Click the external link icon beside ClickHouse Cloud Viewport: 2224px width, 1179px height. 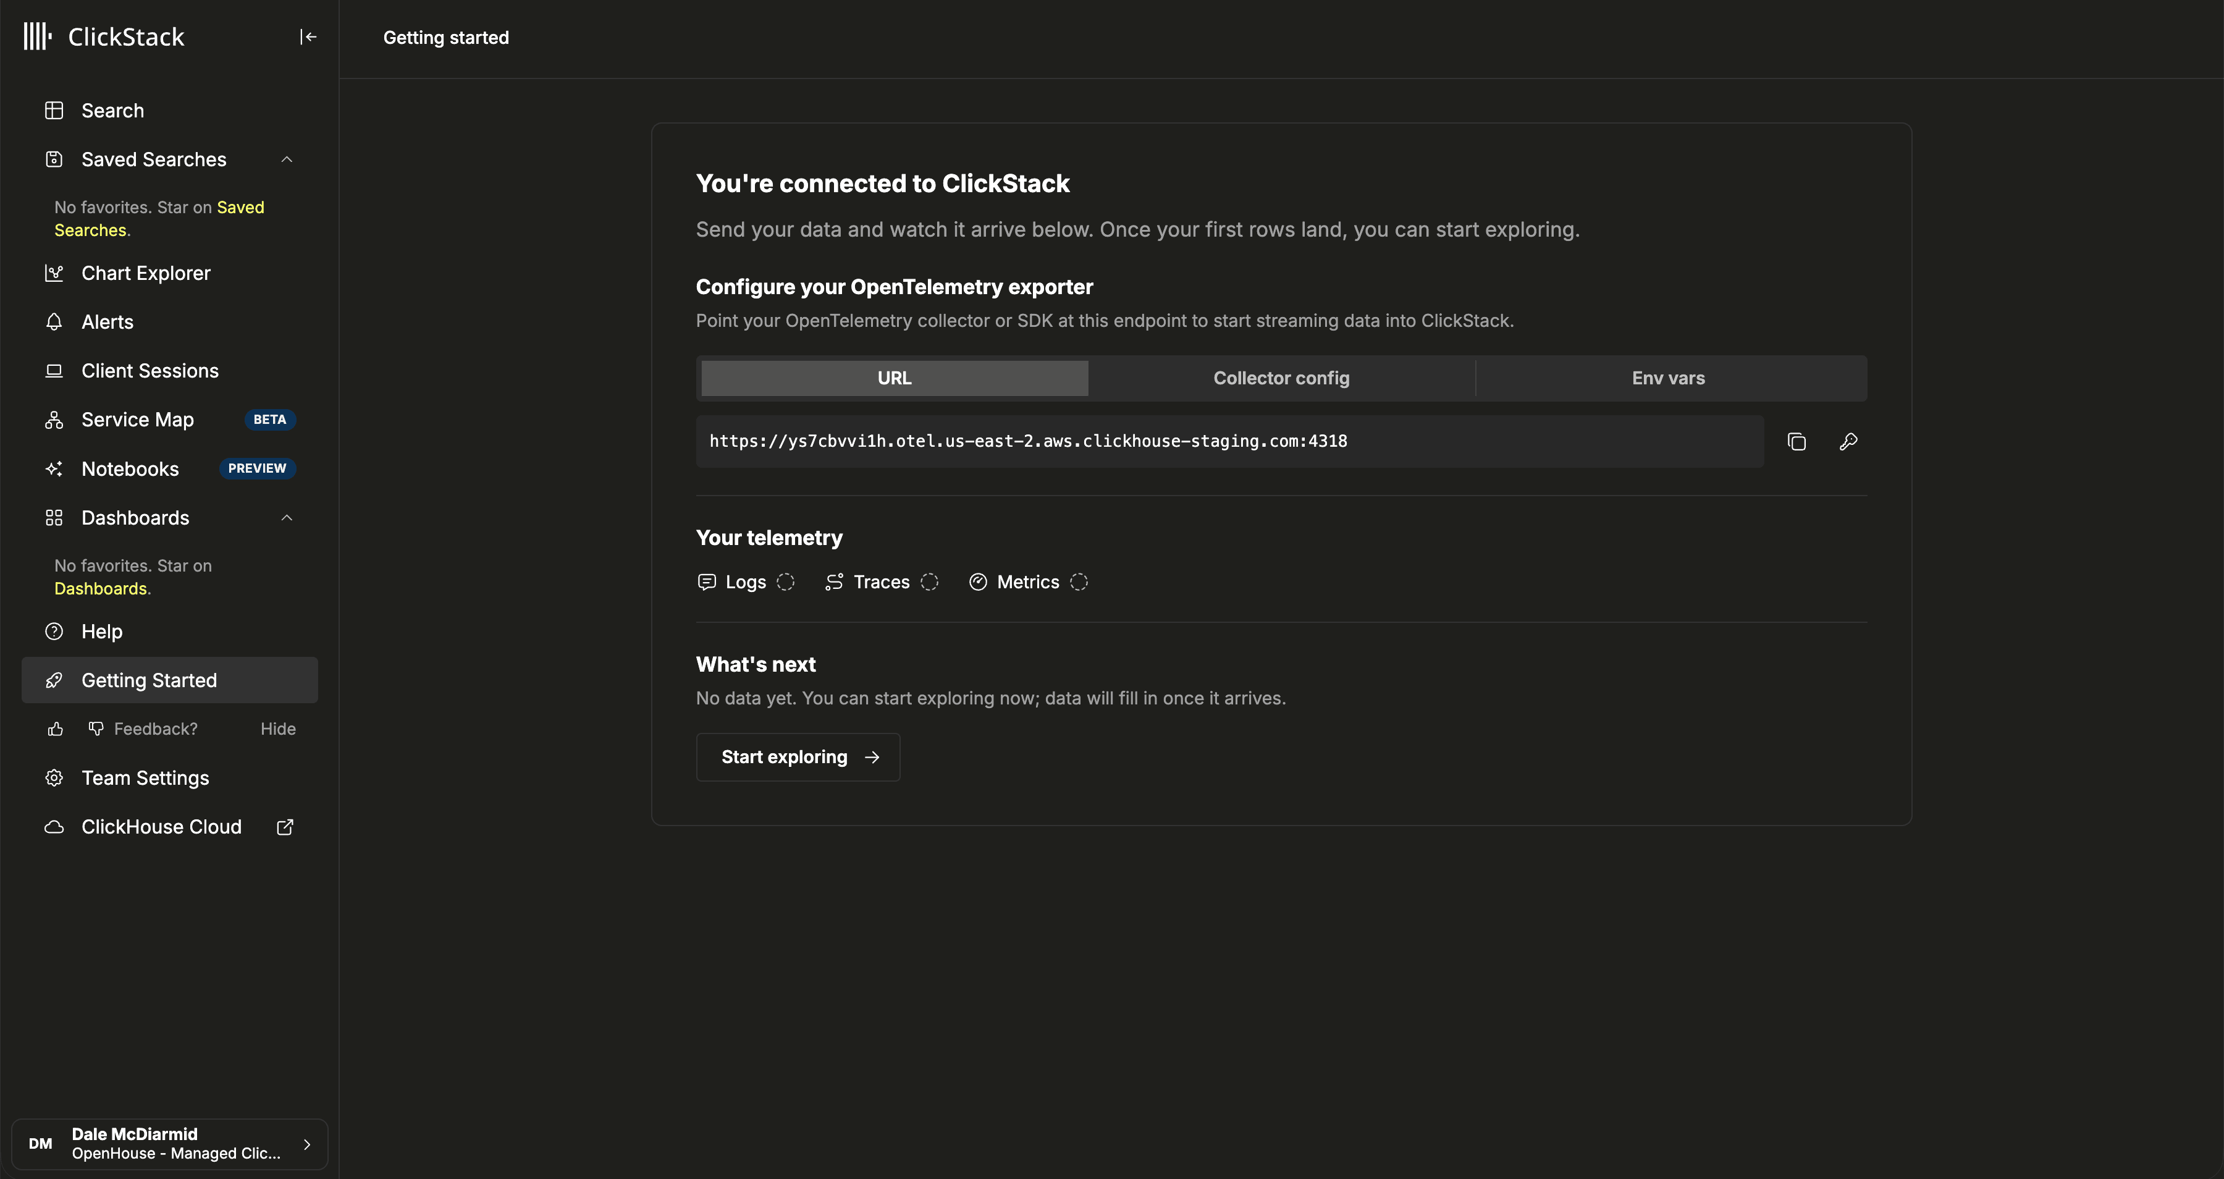[x=285, y=827]
